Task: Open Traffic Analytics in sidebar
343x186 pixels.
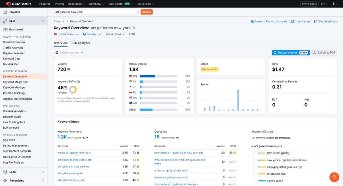Action: pyautogui.click(x=13, y=48)
